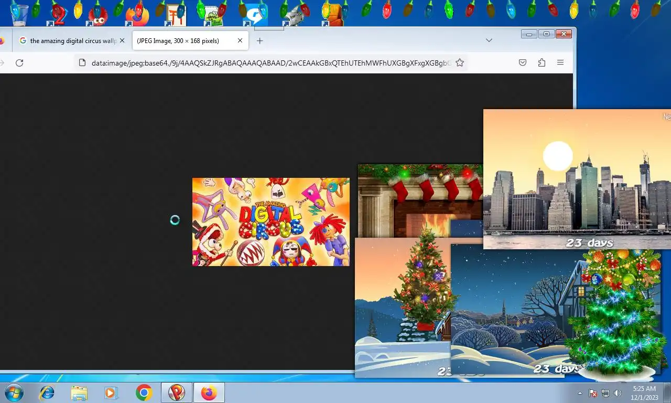Click the New York skyline countdown gadget
671x403 pixels.
[577, 179]
